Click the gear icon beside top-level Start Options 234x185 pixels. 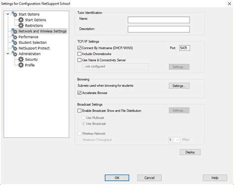click(14, 14)
